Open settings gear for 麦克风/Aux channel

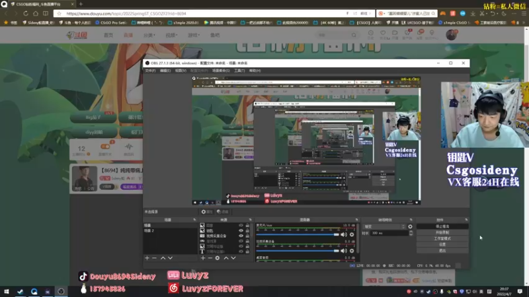click(x=352, y=234)
